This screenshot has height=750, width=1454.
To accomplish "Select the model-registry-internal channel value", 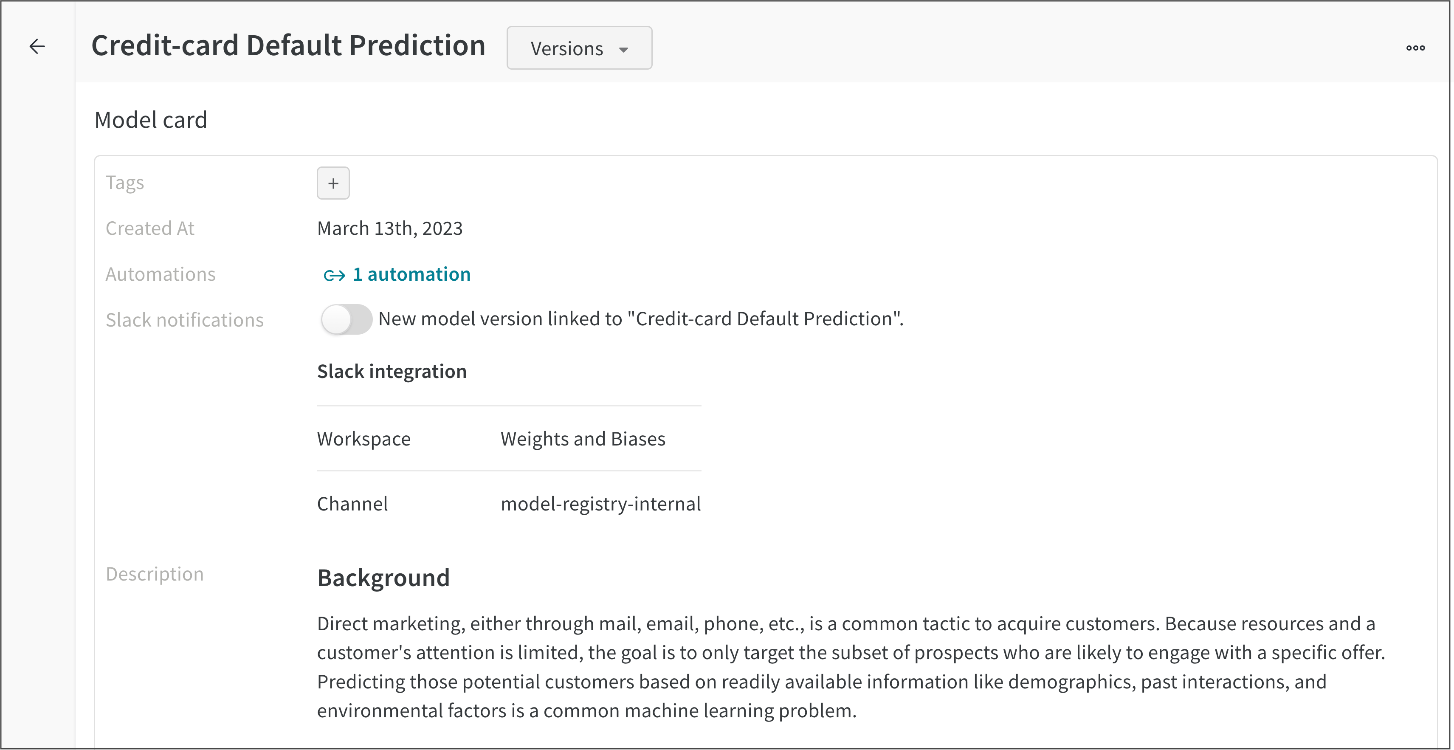I will pyautogui.click(x=600, y=504).
